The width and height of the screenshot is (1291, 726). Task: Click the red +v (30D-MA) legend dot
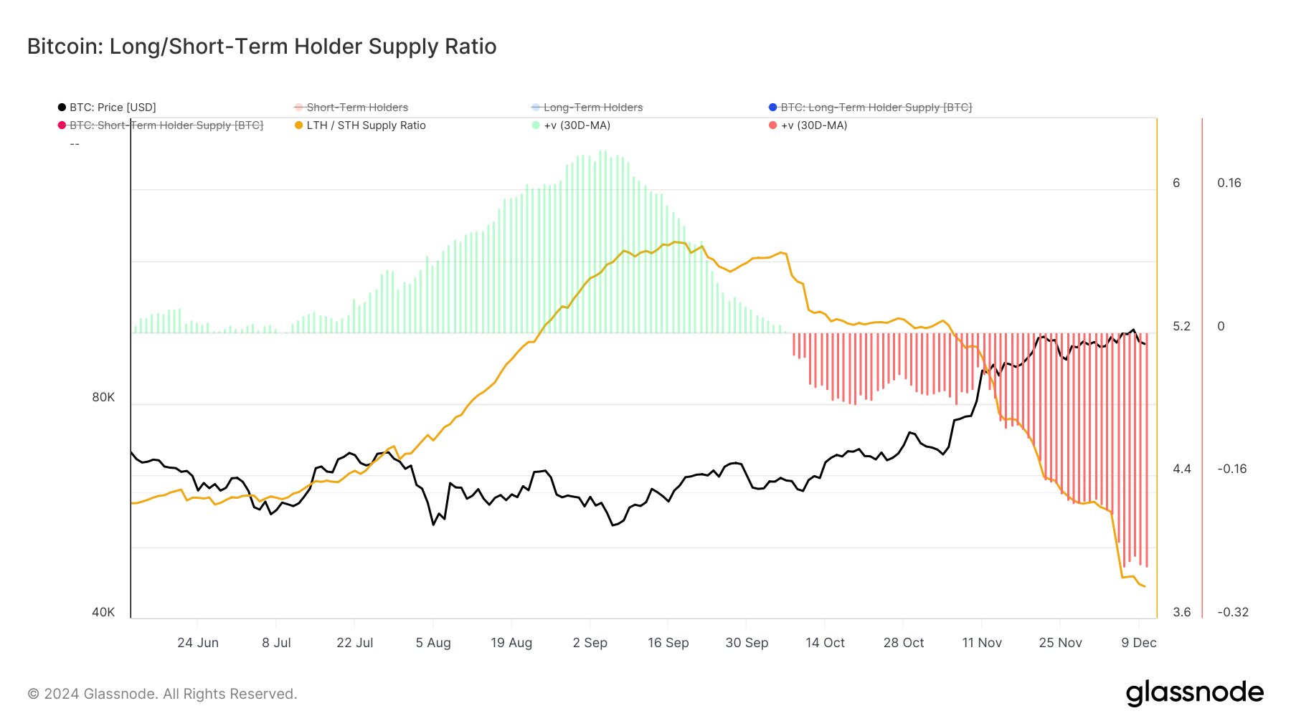click(x=772, y=125)
